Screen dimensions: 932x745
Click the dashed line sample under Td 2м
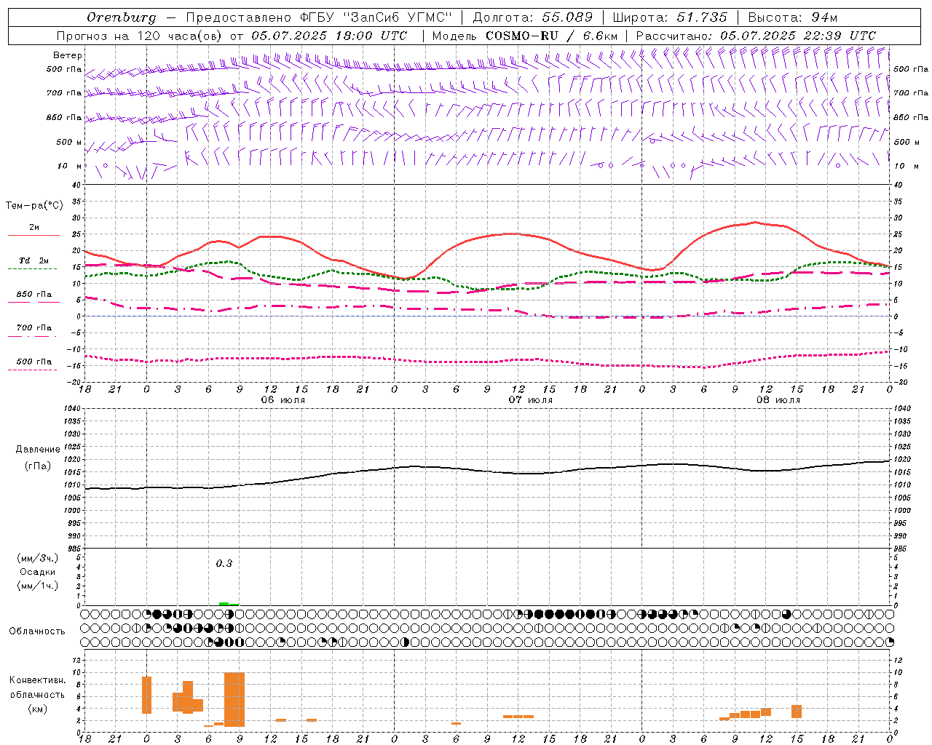tap(33, 269)
